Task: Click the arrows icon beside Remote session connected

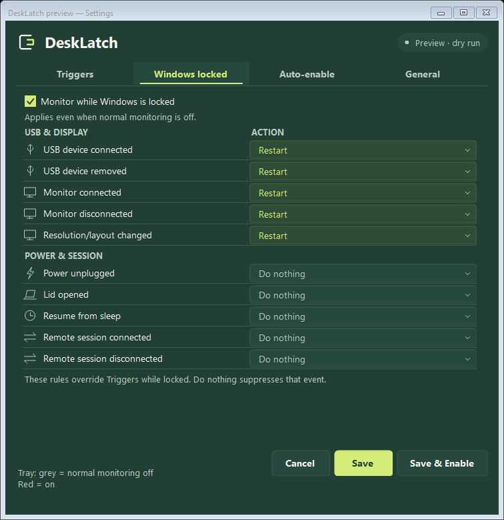Action: coord(30,337)
